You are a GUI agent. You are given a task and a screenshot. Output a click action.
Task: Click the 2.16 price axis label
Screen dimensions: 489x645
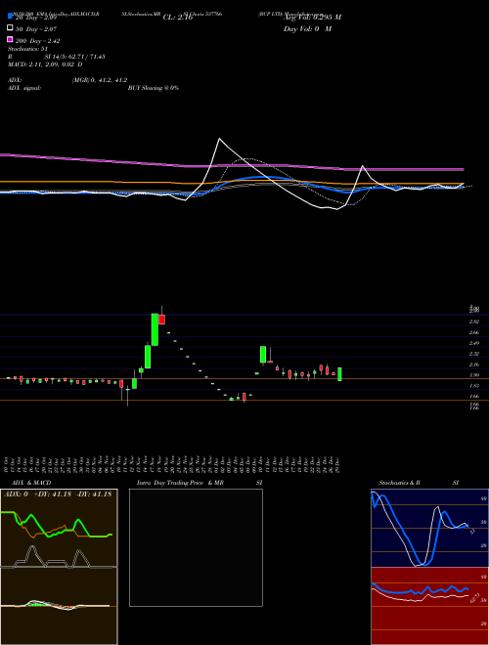click(473, 365)
